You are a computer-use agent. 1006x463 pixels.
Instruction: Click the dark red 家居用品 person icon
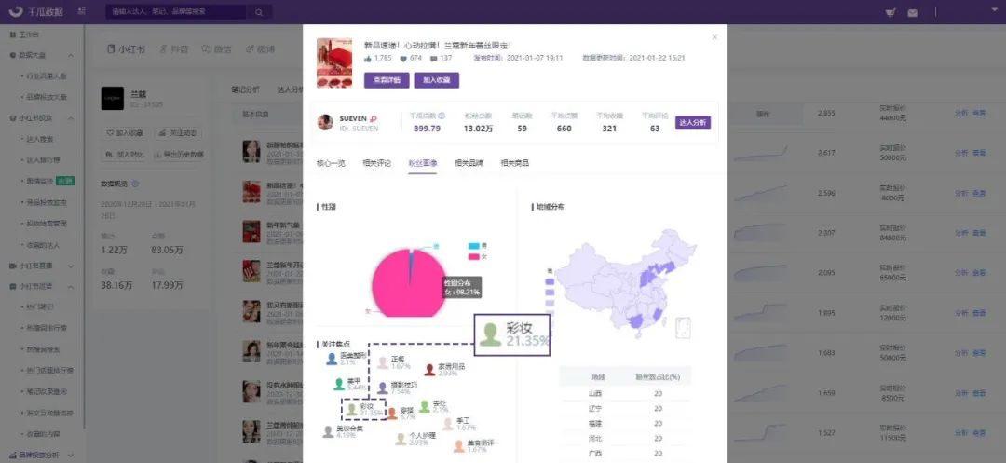(429, 369)
